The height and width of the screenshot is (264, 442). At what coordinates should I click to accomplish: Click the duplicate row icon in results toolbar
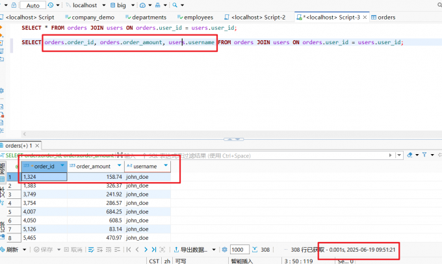(109, 250)
